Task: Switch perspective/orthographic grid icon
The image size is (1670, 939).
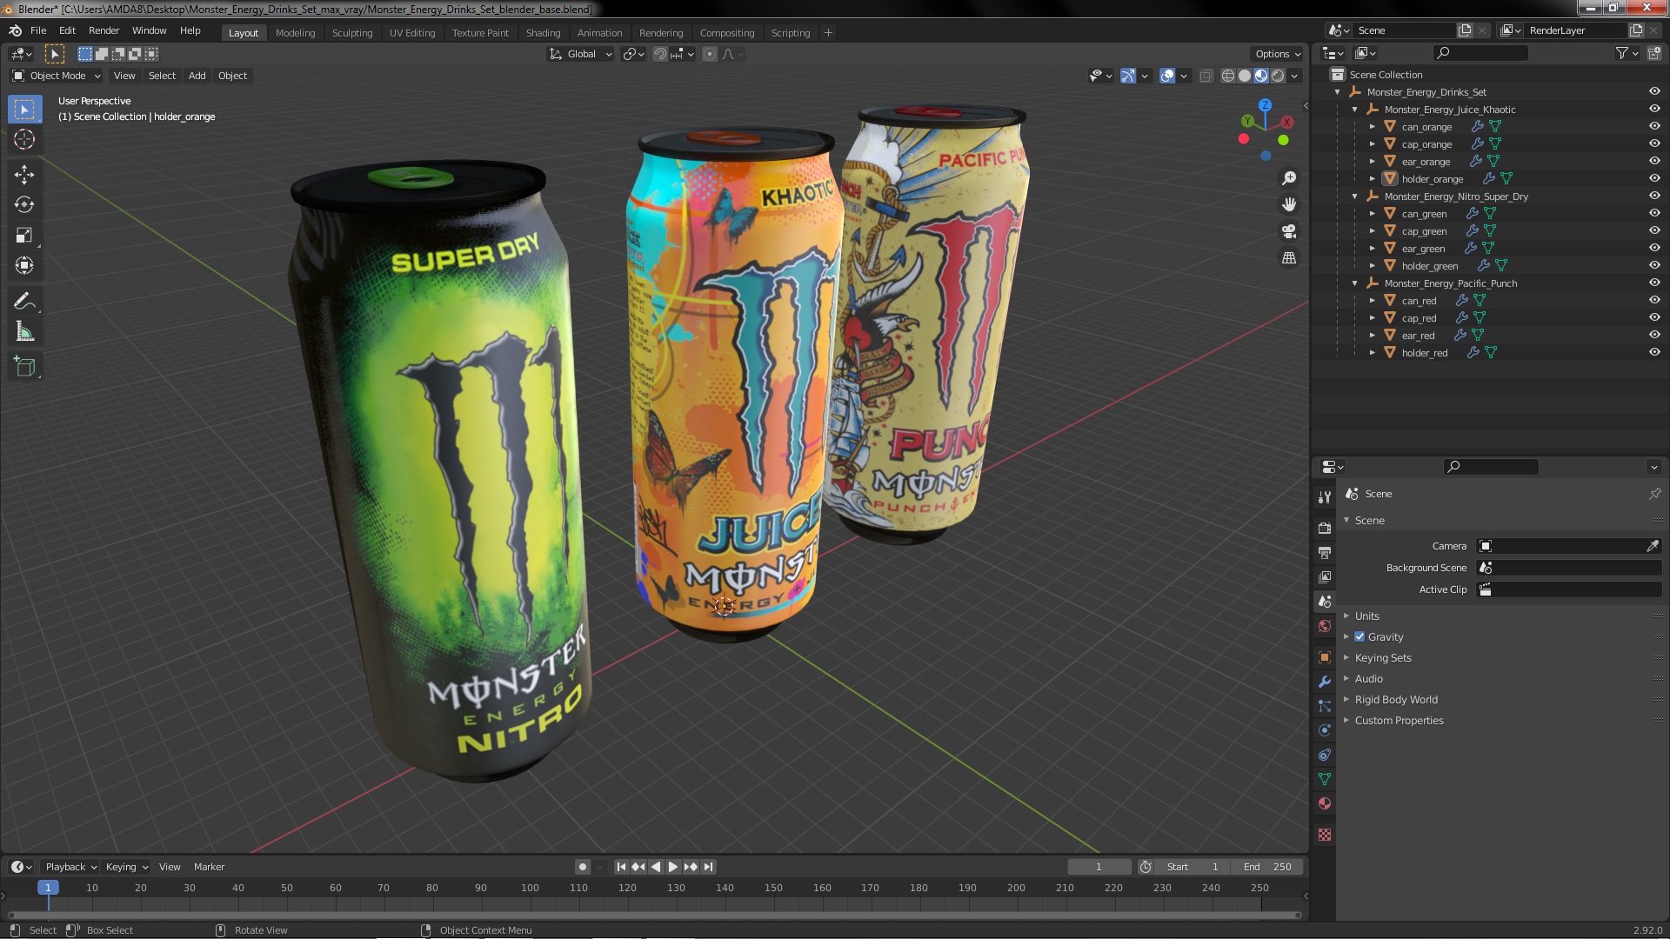Action: (x=1289, y=258)
